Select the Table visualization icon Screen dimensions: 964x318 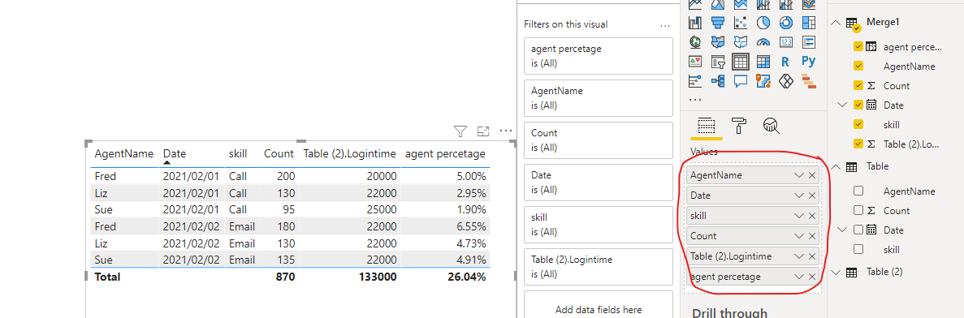pyautogui.click(x=741, y=62)
